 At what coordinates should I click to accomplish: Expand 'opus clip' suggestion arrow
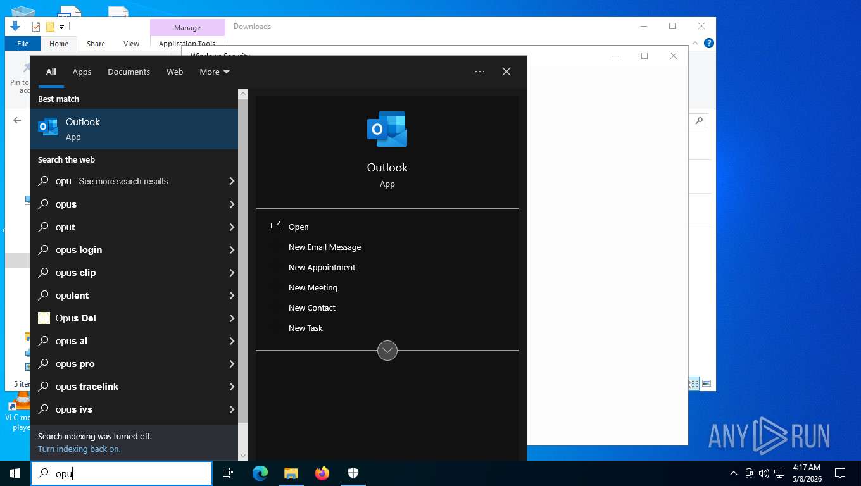[x=232, y=273]
